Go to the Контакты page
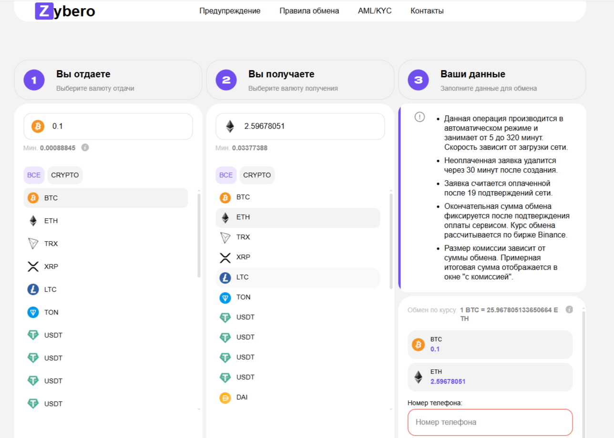This screenshot has width=614, height=438. (427, 10)
